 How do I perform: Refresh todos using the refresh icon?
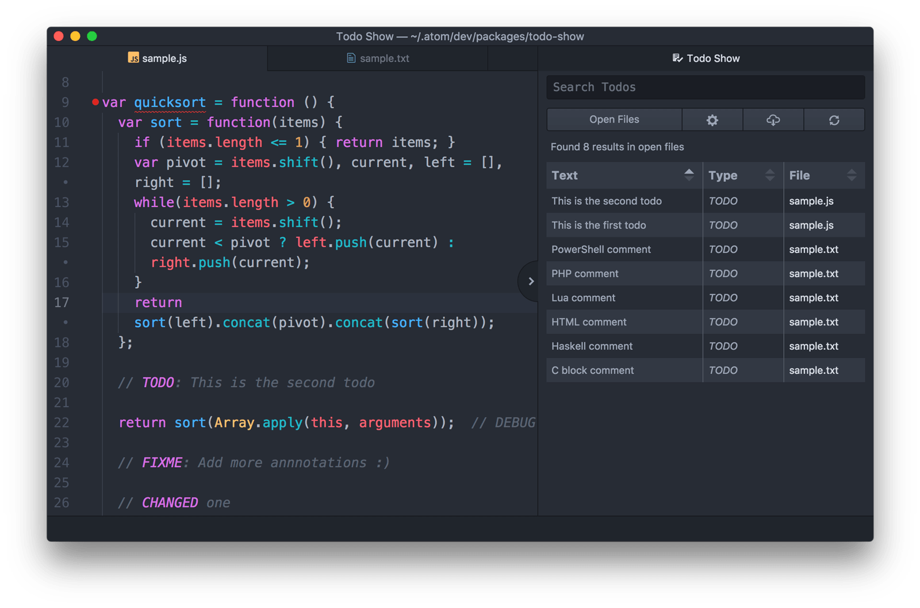834,120
